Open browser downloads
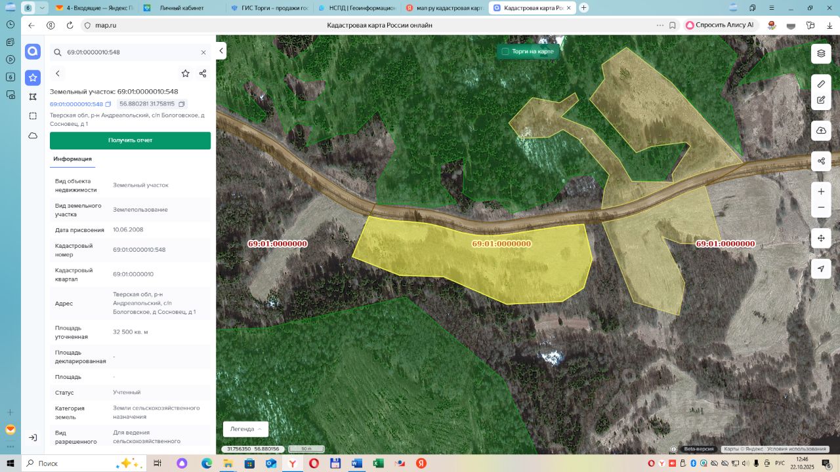The height and width of the screenshot is (472, 840). coord(828,25)
